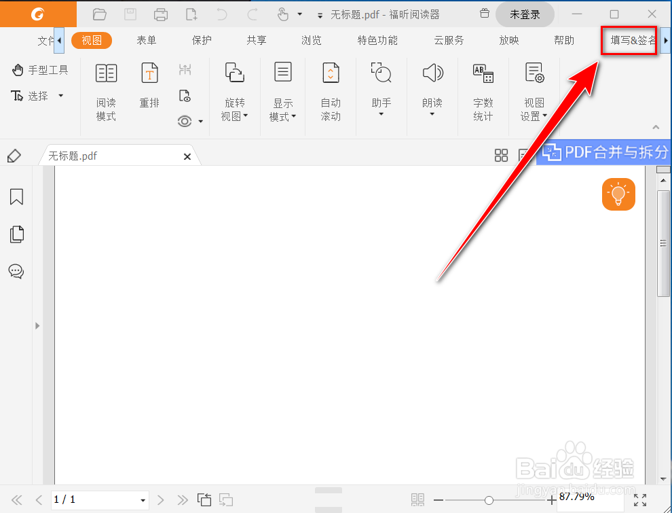The image size is (672, 513).
Task: Select the 手型工具 hand tool
Action: [40, 70]
